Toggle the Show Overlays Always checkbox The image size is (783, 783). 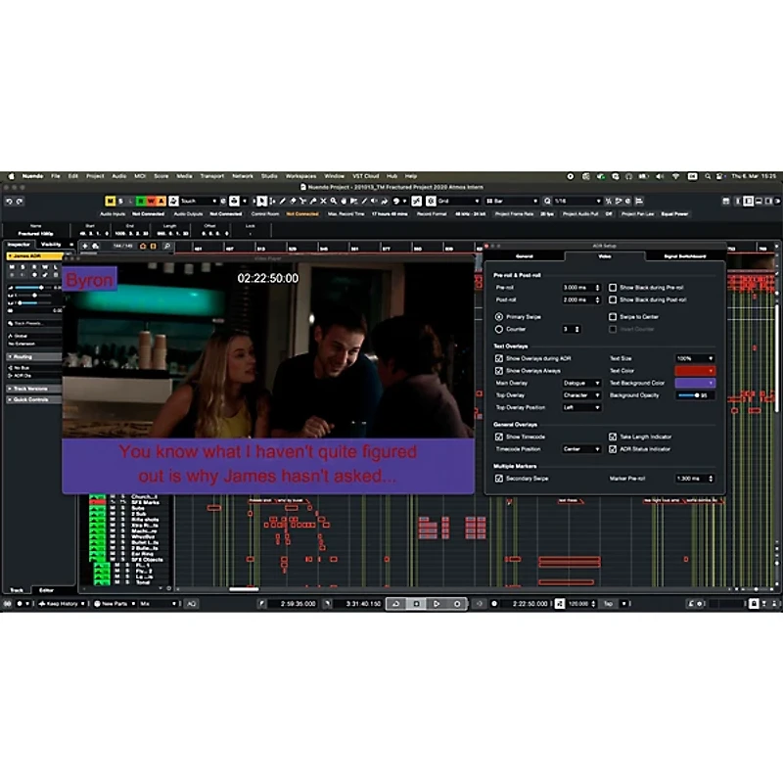(499, 371)
